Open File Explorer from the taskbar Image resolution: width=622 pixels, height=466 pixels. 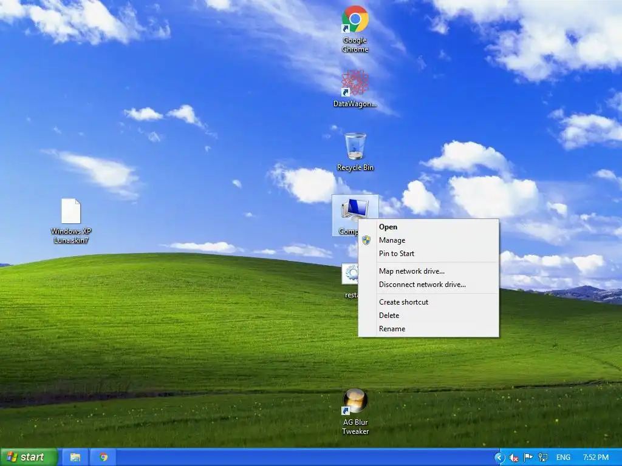(x=75, y=458)
